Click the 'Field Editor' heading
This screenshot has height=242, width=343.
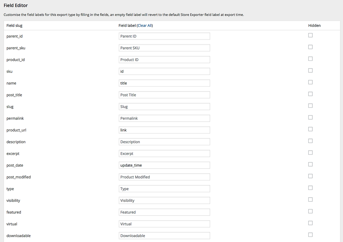(x=16, y=5)
